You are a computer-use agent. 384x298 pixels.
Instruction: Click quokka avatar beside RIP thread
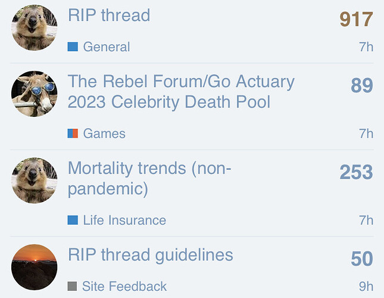click(x=34, y=28)
